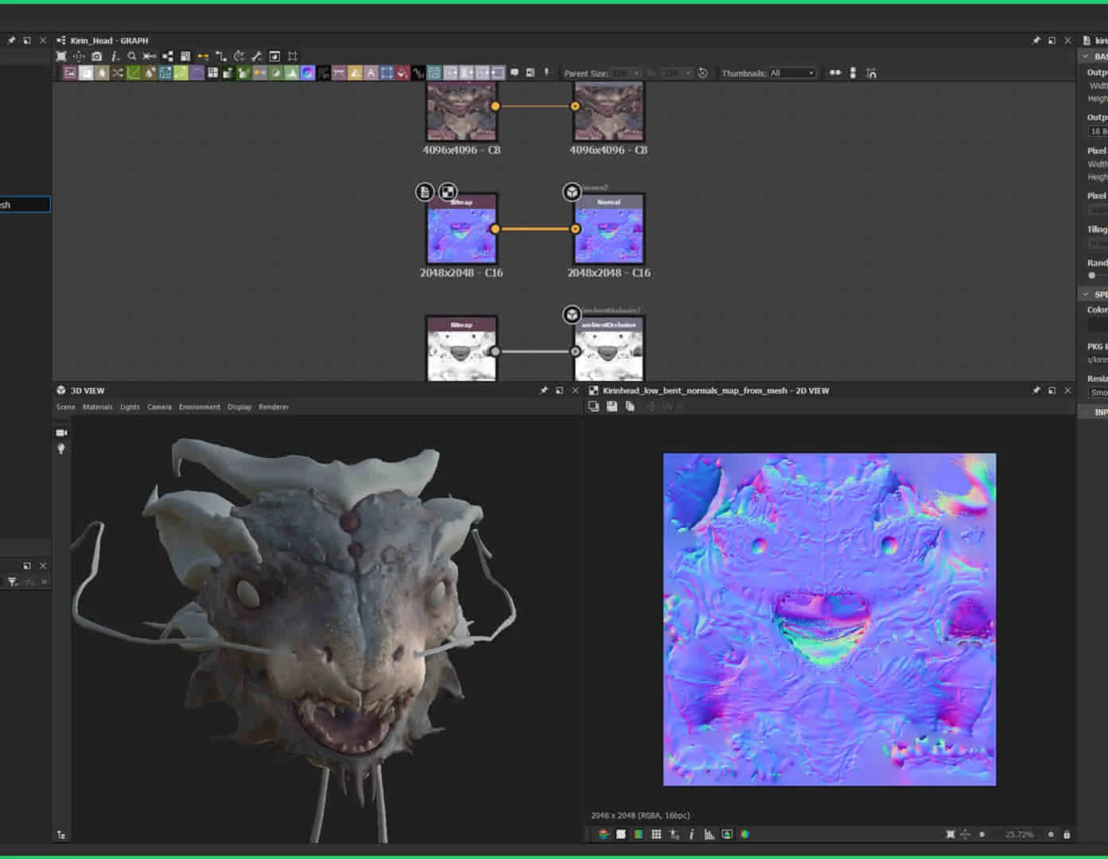The width and height of the screenshot is (1108, 859).
Task: Click the camera snapshot icon in graph toolbar
Action: click(96, 56)
